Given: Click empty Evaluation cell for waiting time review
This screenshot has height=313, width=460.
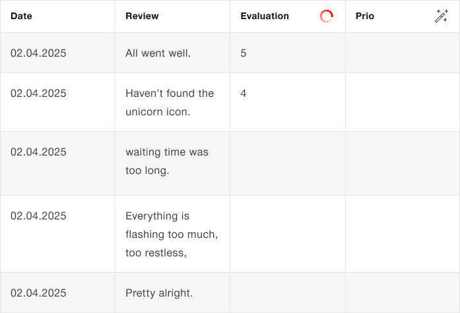Looking at the screenshot, I should [287, 163].
